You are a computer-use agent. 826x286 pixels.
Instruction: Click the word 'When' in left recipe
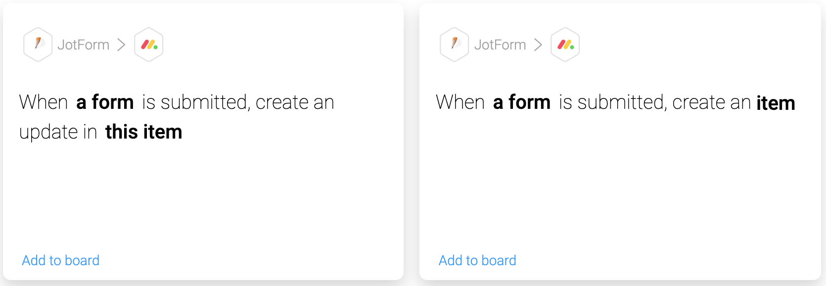point(44,102)
